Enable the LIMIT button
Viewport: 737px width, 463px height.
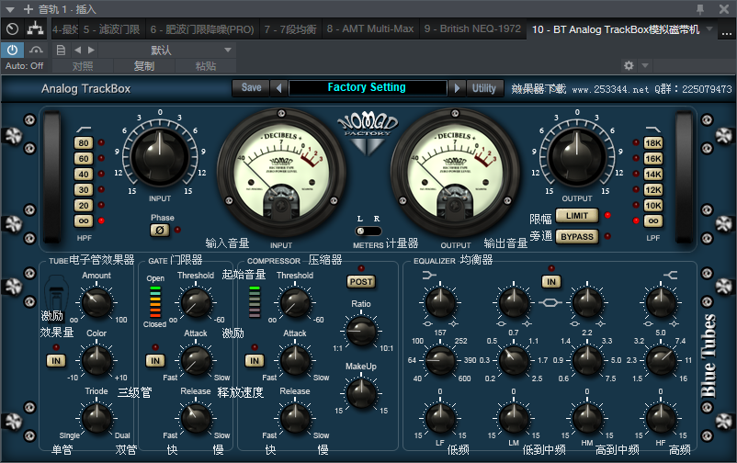click(x=577, y=216)
